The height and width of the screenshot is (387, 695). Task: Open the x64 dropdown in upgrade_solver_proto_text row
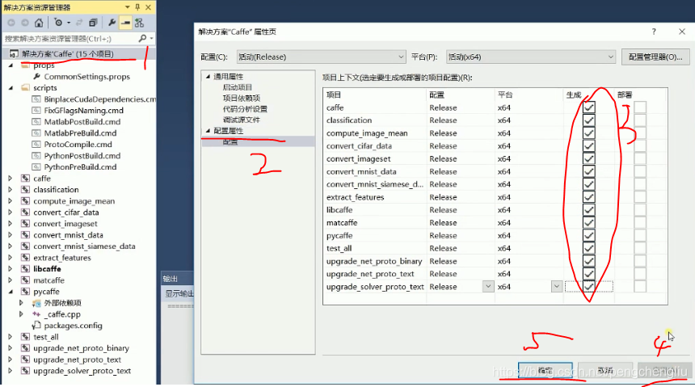(x=557, y=286)
